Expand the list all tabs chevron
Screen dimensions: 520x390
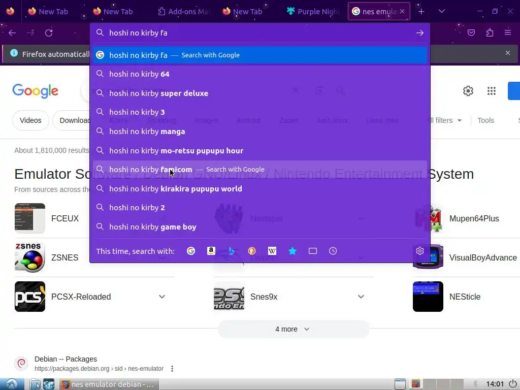pyautogui.click(x=442, y=11)
